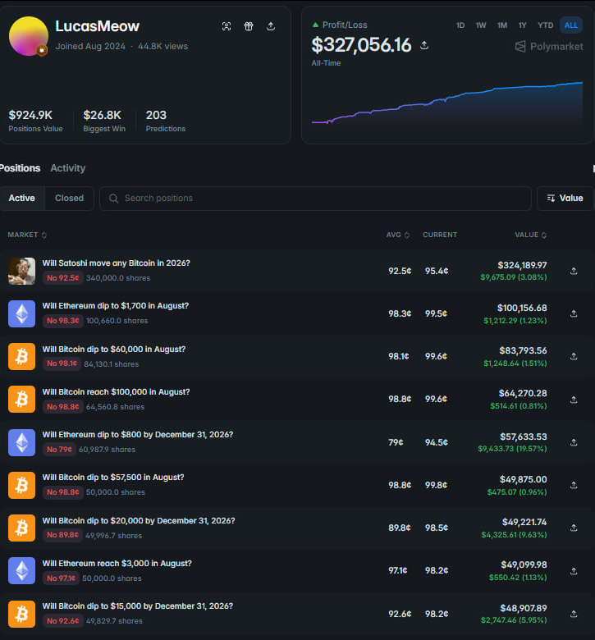Image resolution: width=595 pixels, height=640 pixels.
Task: Click the 'No 89.8¢' outcome badge
Action: coord(62,535)
